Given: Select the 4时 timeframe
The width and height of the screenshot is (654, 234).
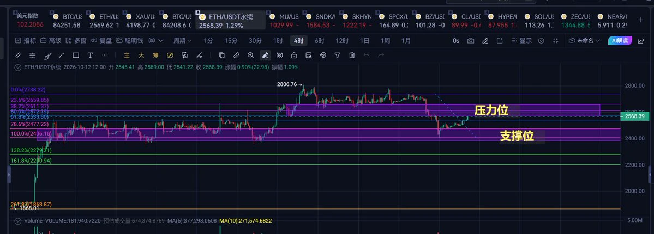Looking at the screenshot, I should tap(299, 41).
